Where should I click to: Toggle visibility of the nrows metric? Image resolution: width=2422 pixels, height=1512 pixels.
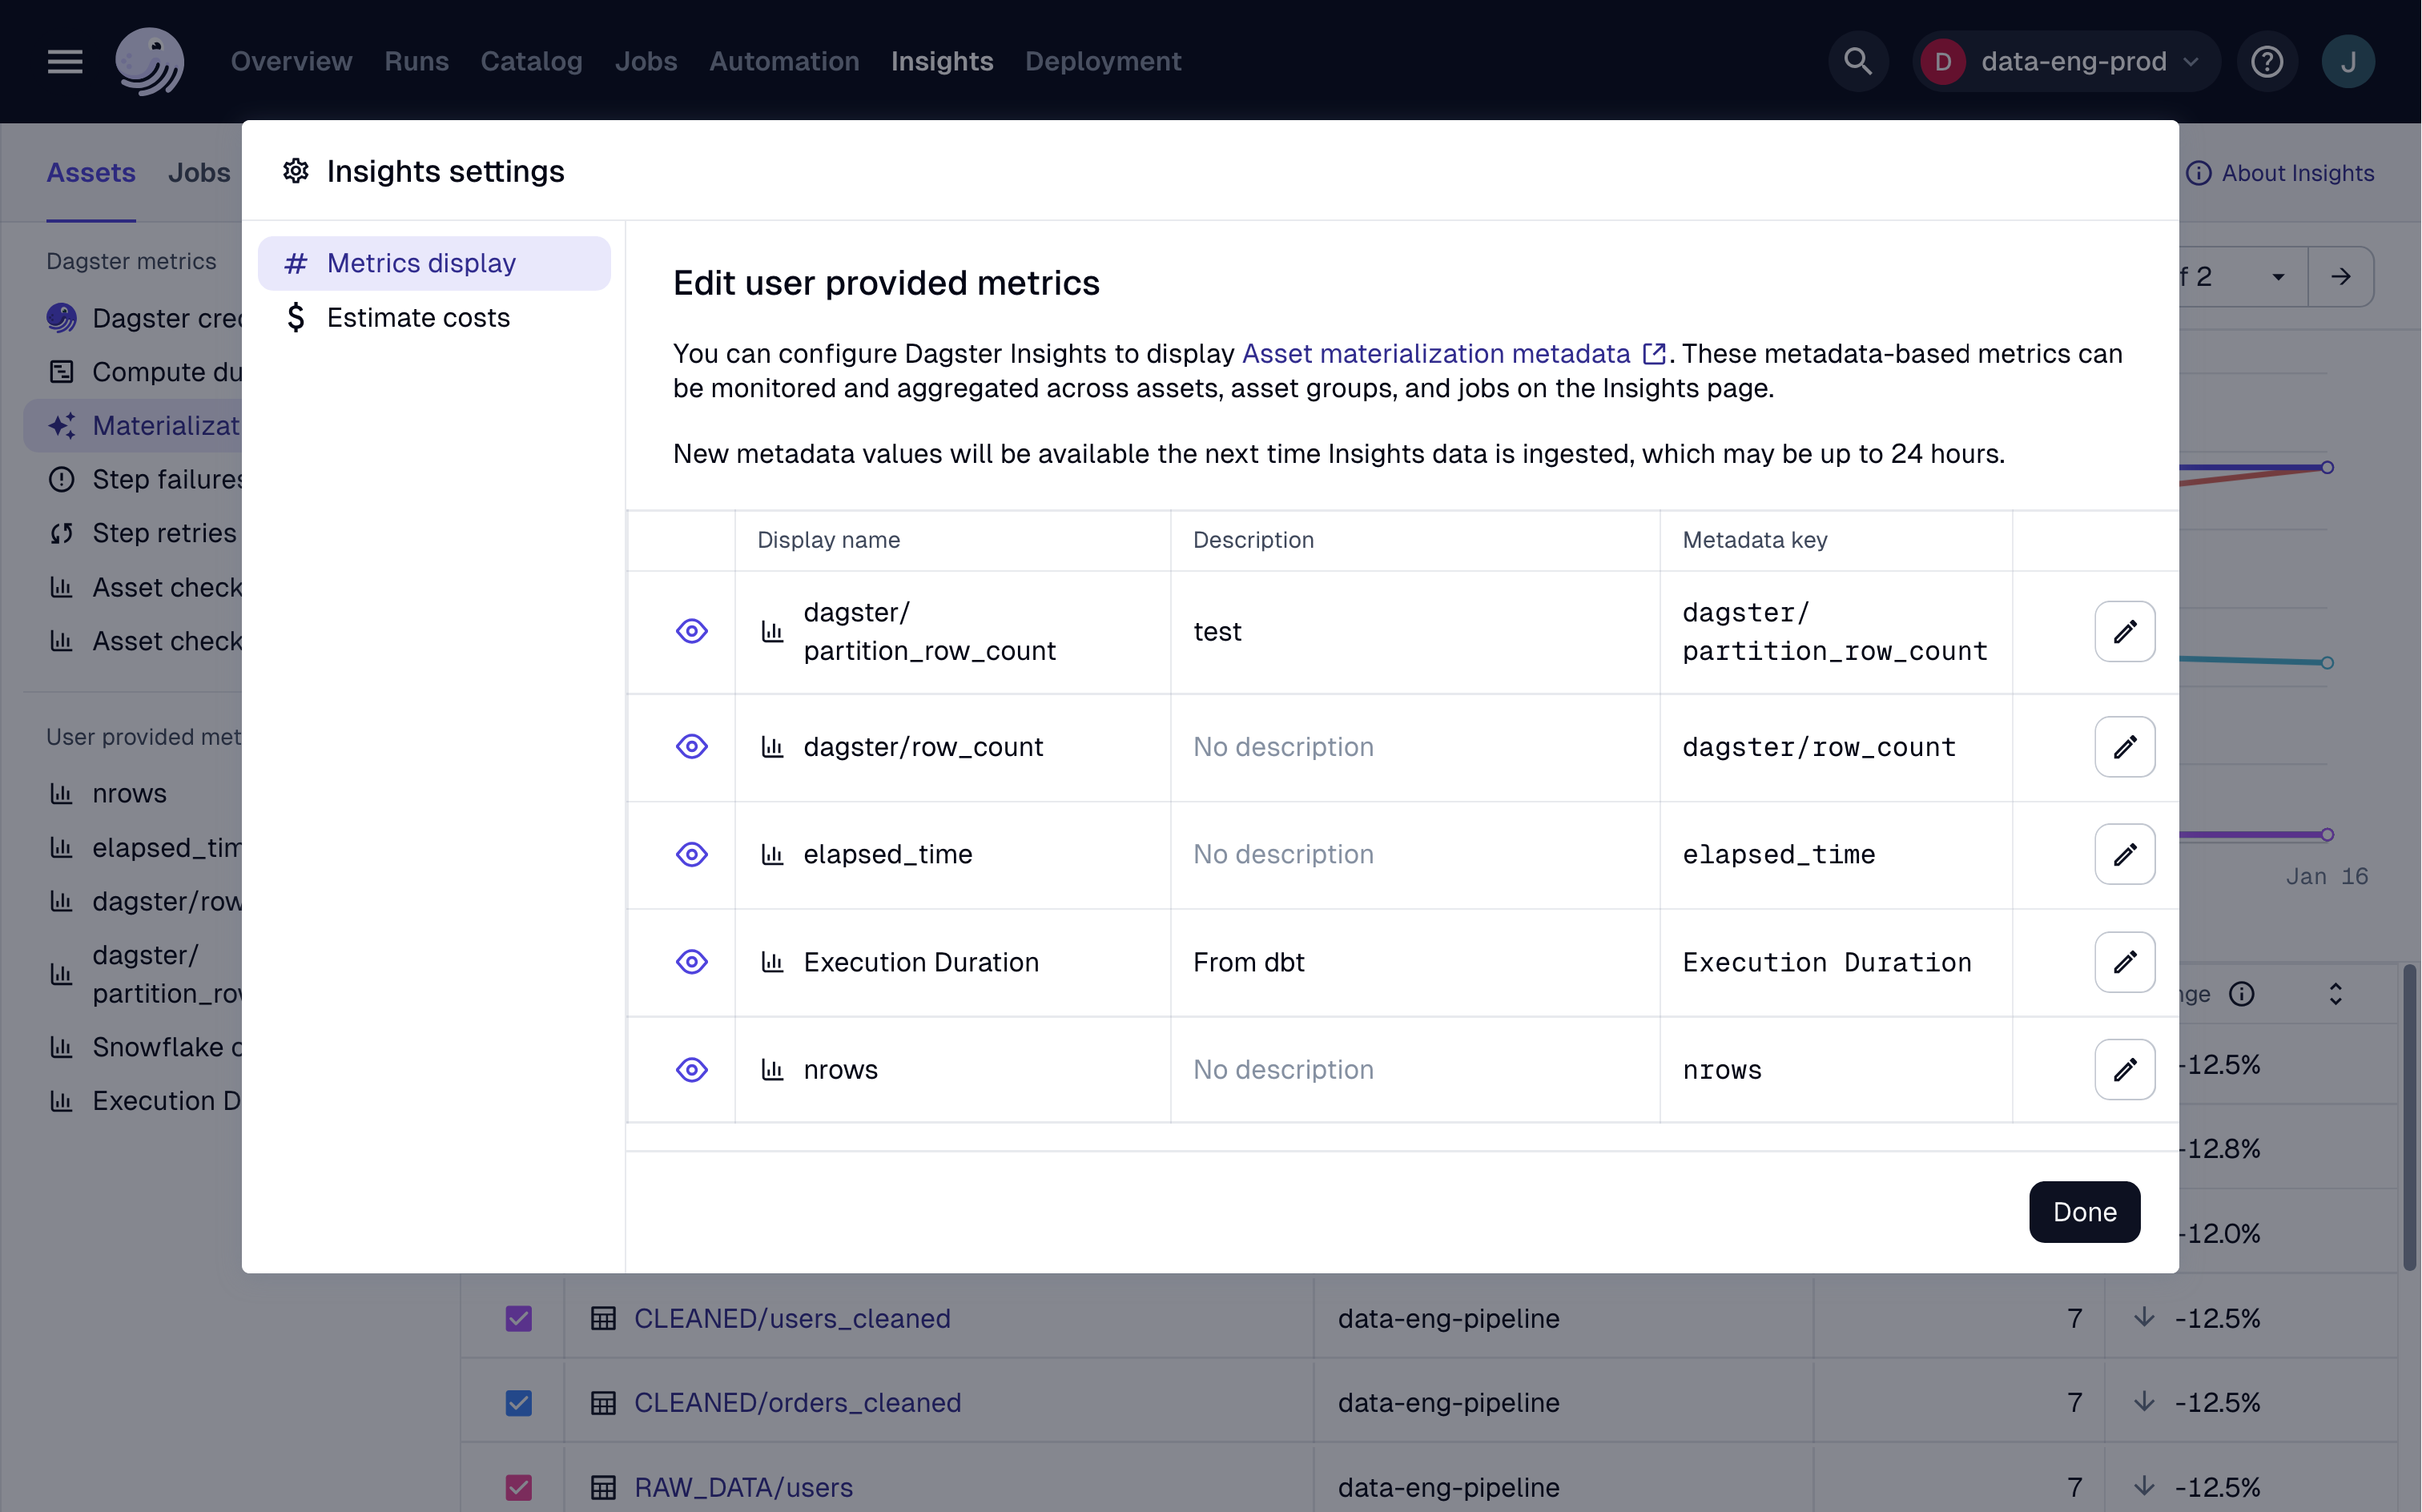692,1069
